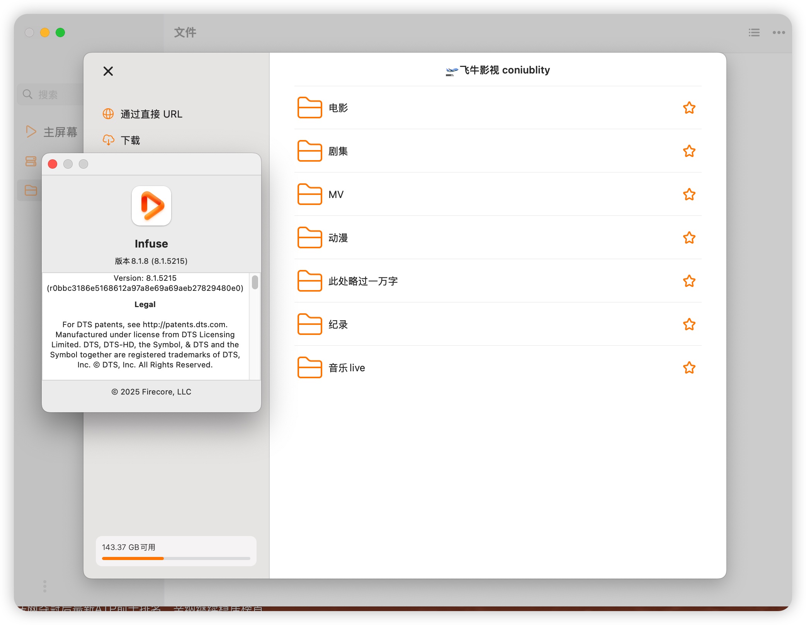Click the vertical dots at sidebar bottom
This screenshot has width=806, height=625.
click(45, 586)
